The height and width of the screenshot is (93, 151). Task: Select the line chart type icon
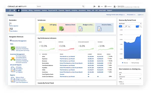pos(123,26)
